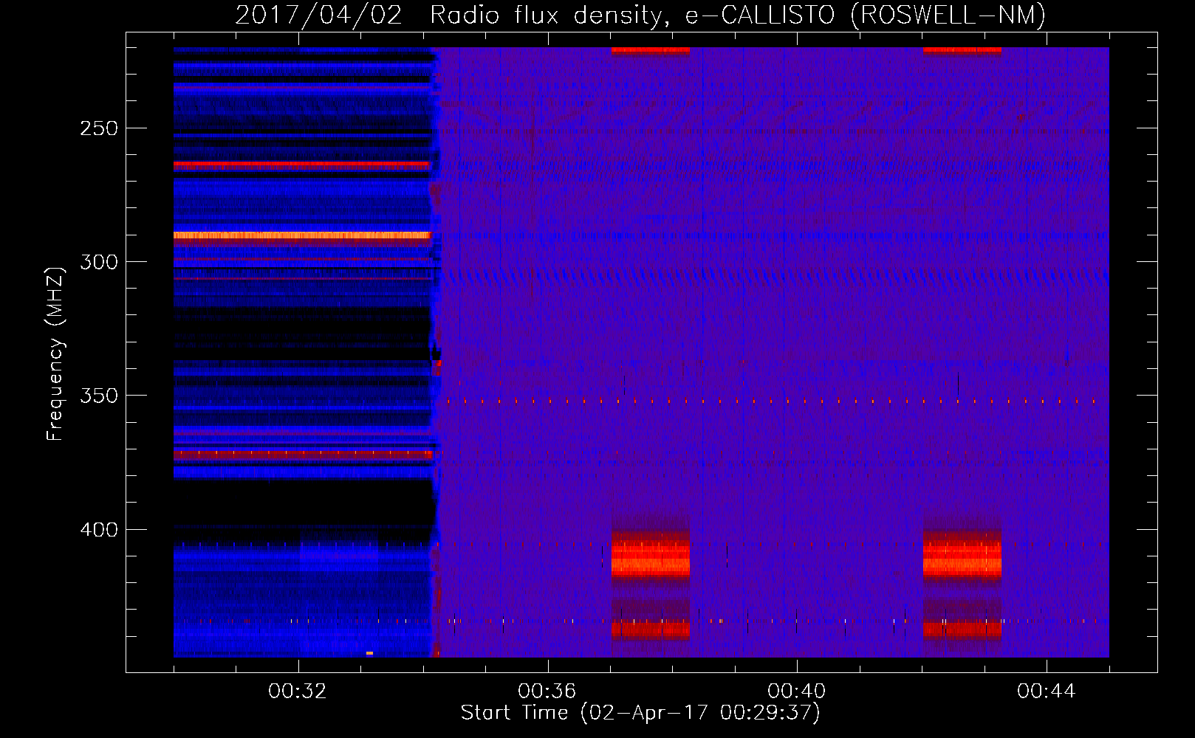Click the 00:44 time tick label
Viewport: 1195px width, 738px height.
[x=1047, y=692]
